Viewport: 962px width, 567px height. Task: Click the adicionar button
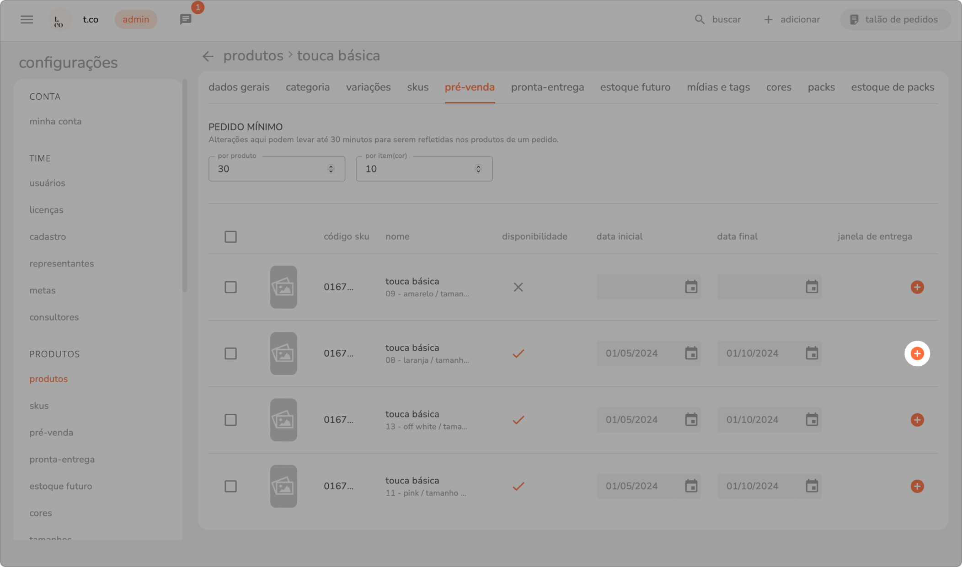click(x=792, y=19)
